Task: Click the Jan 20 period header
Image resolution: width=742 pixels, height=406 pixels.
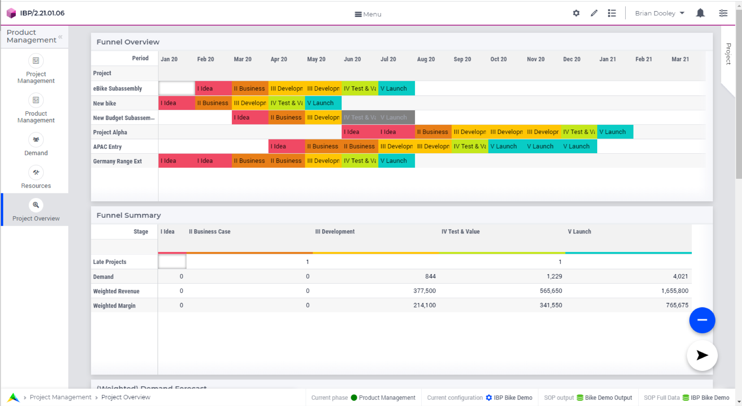Action: [169, 59]
